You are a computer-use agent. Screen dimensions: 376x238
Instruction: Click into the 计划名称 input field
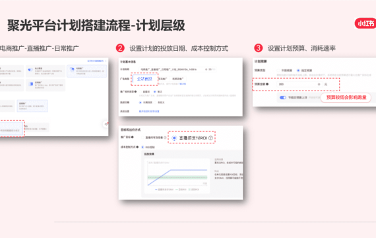coord(177,69)
